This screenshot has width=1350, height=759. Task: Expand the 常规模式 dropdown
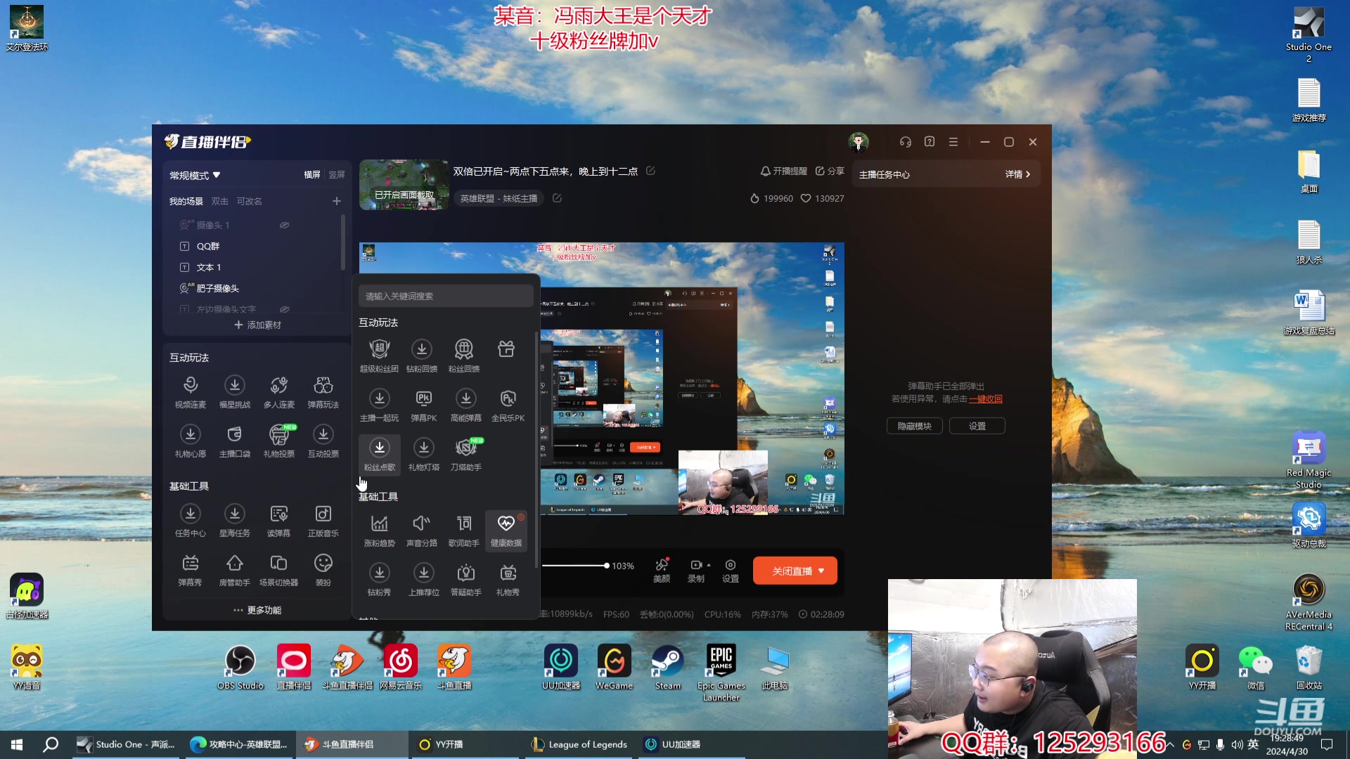click(x=195, y=174)
